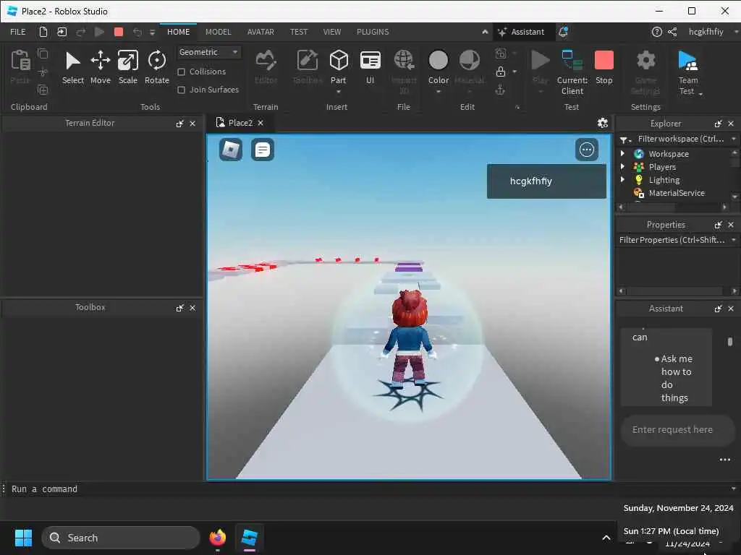
Task: Click the Anchor tool icon
Action: tap(501, 90)
